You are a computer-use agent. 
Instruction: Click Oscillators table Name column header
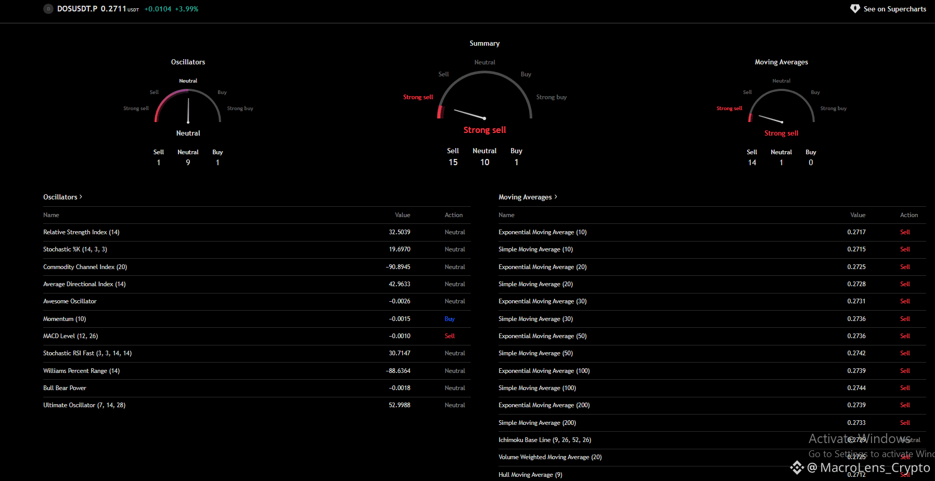point(51,215)
